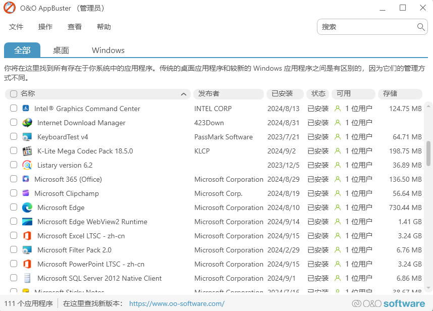The height and width of the screenshot is (311, 433).
Task: Check Internet Download Manager checkbox
Action: [14, 122]
